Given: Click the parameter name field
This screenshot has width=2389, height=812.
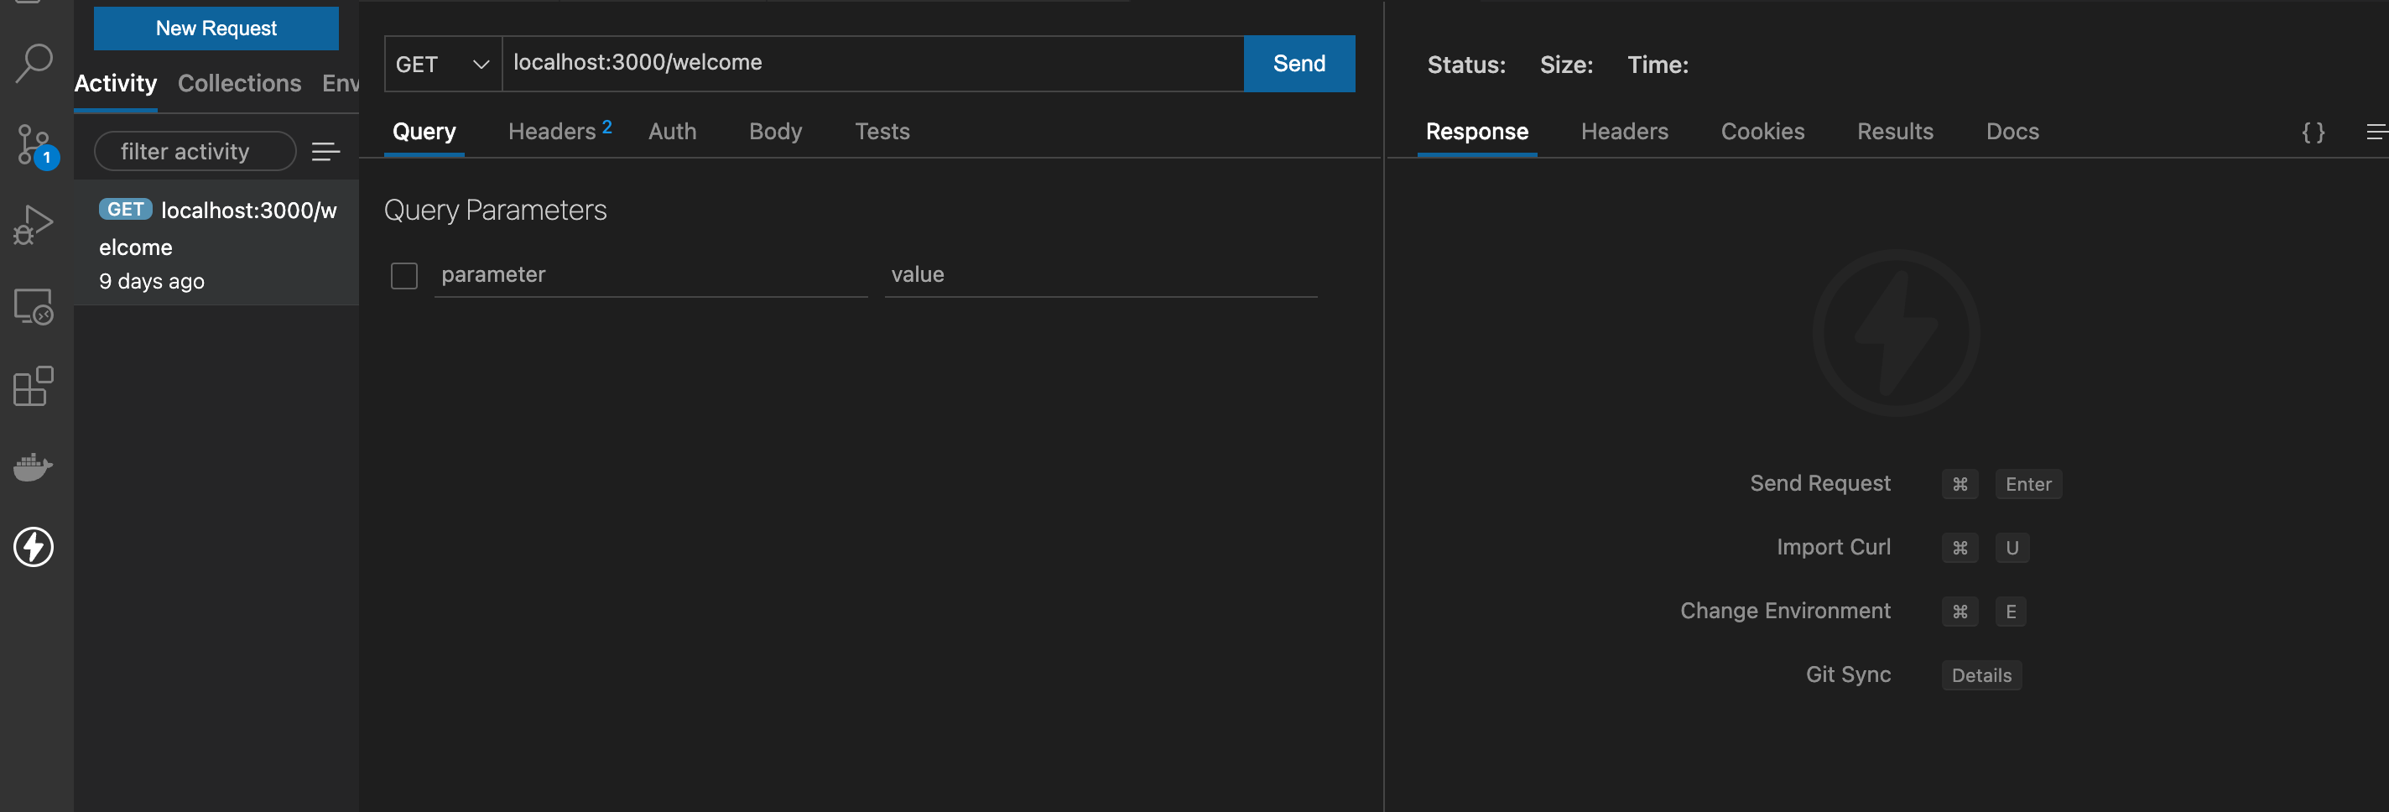Looking at the screenshot, I should tap(650, 275).
